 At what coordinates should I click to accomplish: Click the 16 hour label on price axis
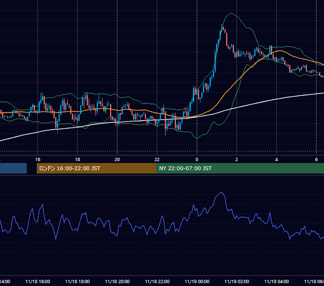(x=38, y=160)
